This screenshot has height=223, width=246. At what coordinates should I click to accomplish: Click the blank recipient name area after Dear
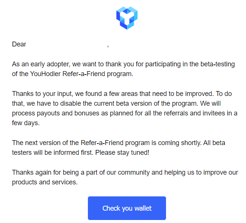(x=66, y=44)
